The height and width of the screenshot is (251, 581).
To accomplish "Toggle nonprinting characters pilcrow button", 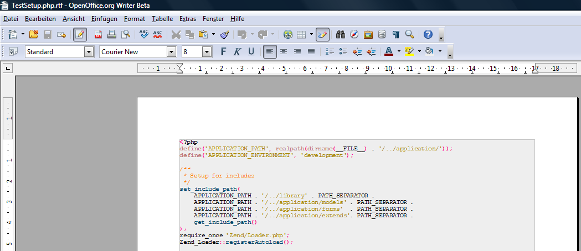I will (x=396, y=34).
